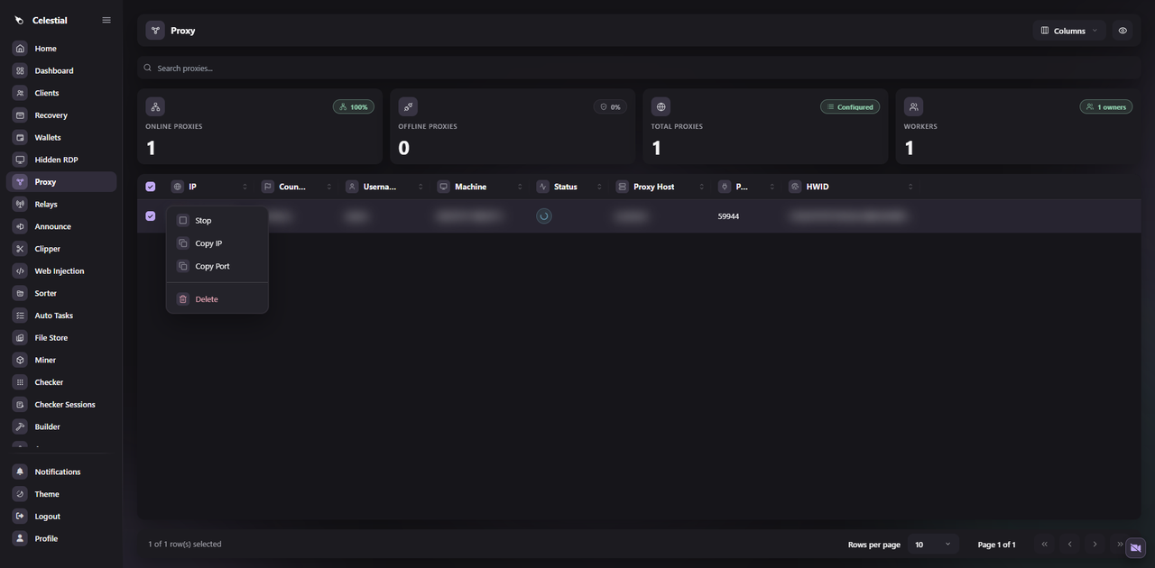Click the Configured badge
1155x568 pixels.
pyautogui.click(x=850, y=106)
